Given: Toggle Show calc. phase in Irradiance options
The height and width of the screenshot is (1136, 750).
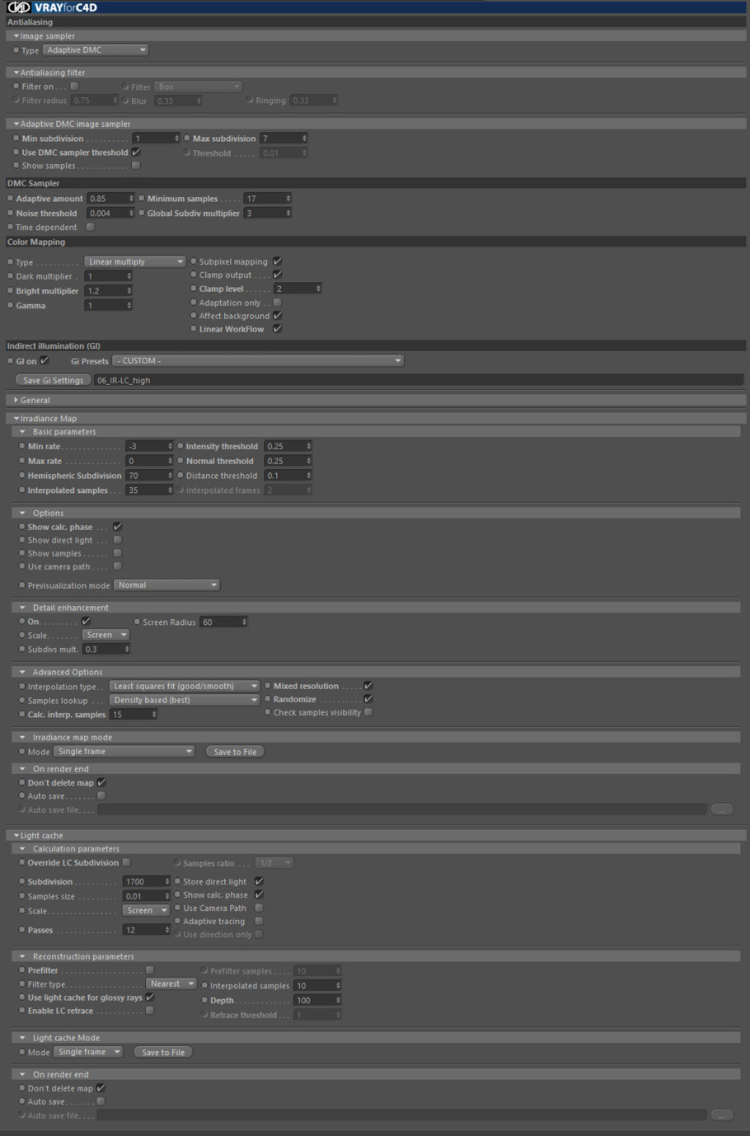Looking at the screenshot, I should click(118, 527).
